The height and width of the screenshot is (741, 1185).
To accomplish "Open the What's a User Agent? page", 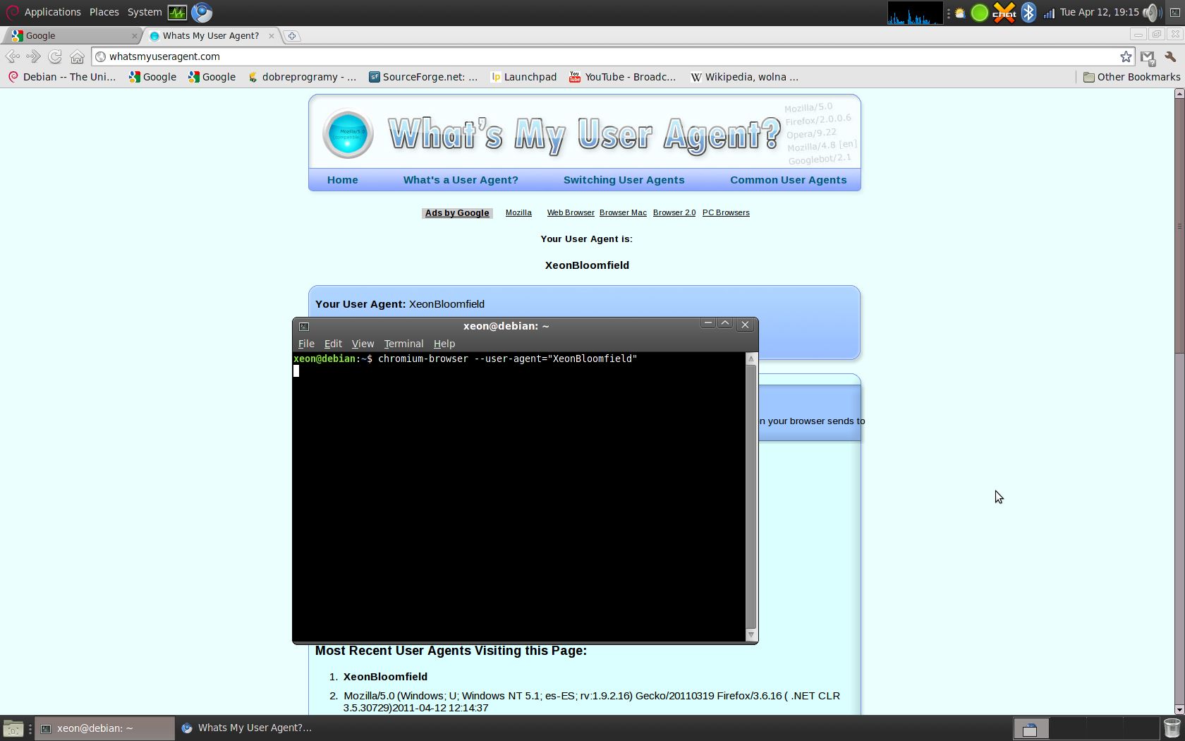I will click(461, 180).
